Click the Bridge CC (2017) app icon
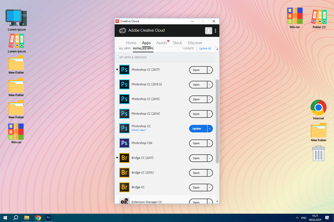The width and height of the screenshot is (334, 222). coord(125,158)
